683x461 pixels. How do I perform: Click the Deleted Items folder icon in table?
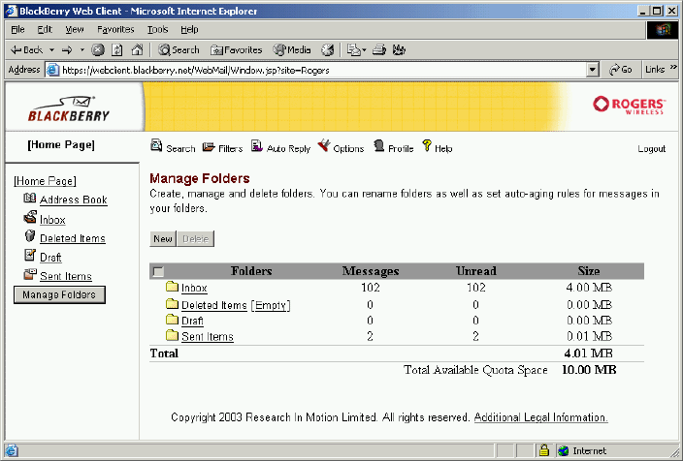click(x=173, y=303)
